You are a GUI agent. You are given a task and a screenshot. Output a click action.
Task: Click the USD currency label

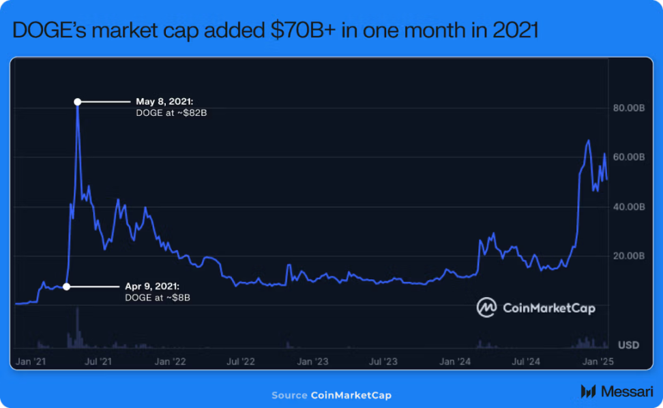pos(628,345)
